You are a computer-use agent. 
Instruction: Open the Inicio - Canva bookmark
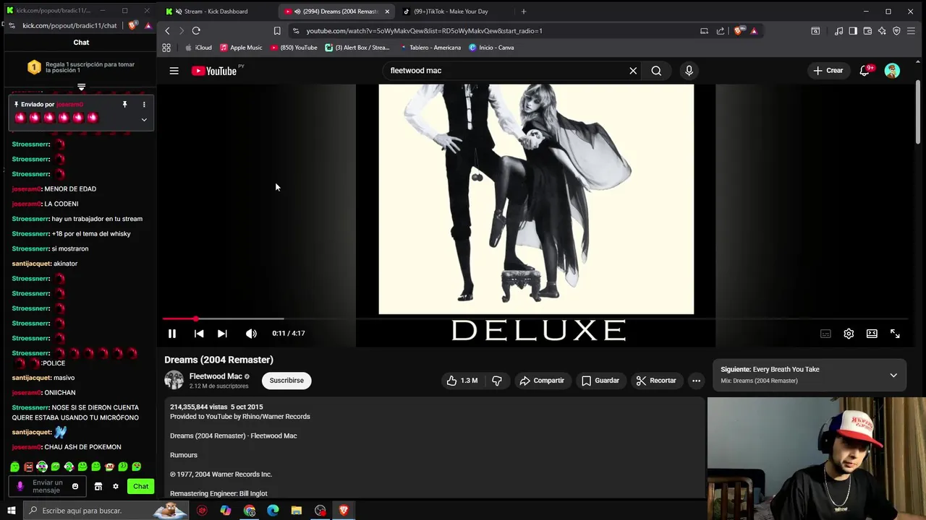tap(491, 48)
